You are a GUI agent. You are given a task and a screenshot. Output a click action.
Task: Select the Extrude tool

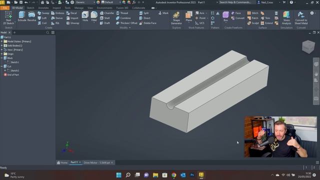click(x=22, y=16)
